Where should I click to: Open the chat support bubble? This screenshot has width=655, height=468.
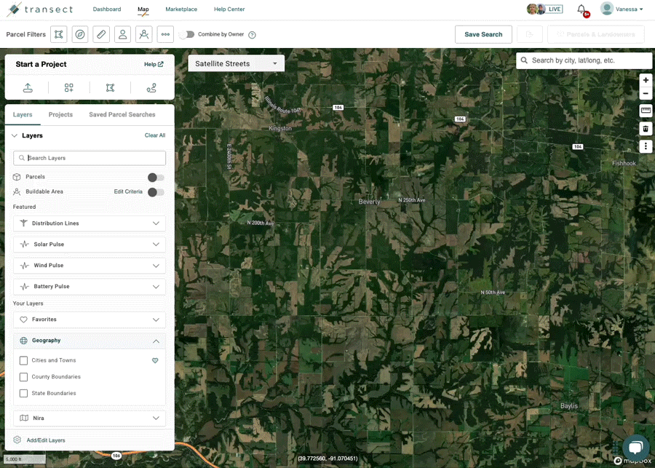(x=636, y=448)
